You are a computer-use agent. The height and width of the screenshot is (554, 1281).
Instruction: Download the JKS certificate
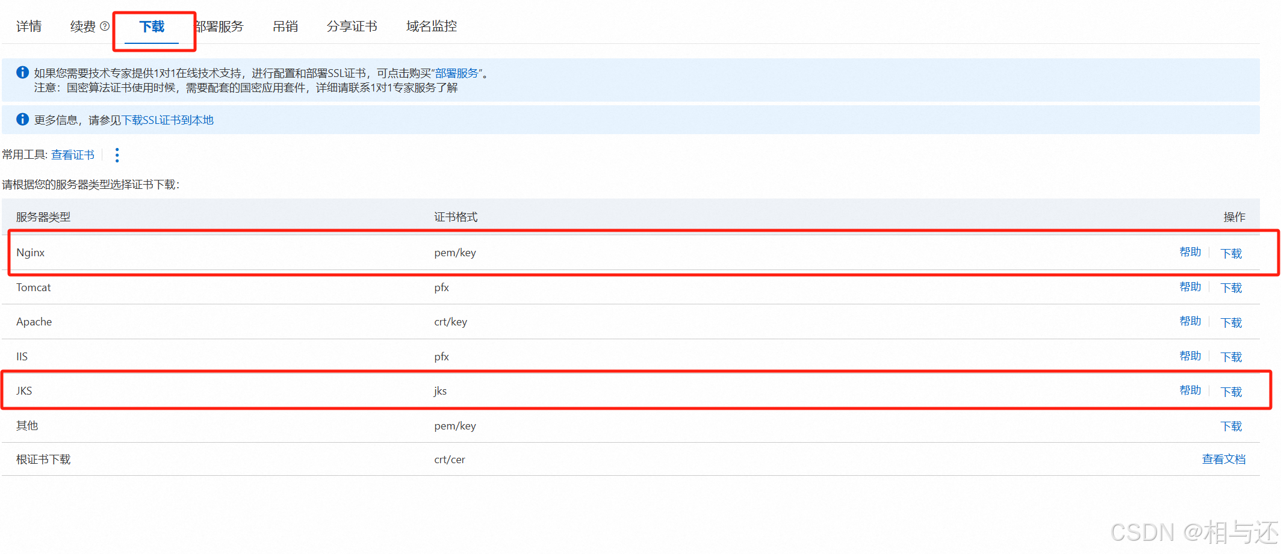1231,392
